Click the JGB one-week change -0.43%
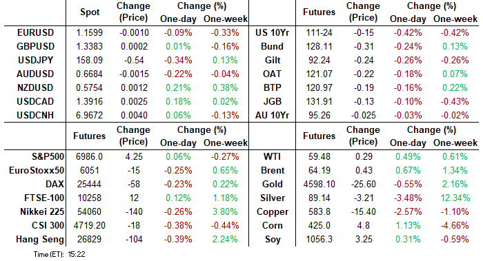Viewport: 483px width, 261px height. coord(455,102)
